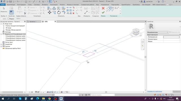Viewport: 181px width, 101px height.
Task: Choose the Line draw tool
Action: (x=107, y=8)
